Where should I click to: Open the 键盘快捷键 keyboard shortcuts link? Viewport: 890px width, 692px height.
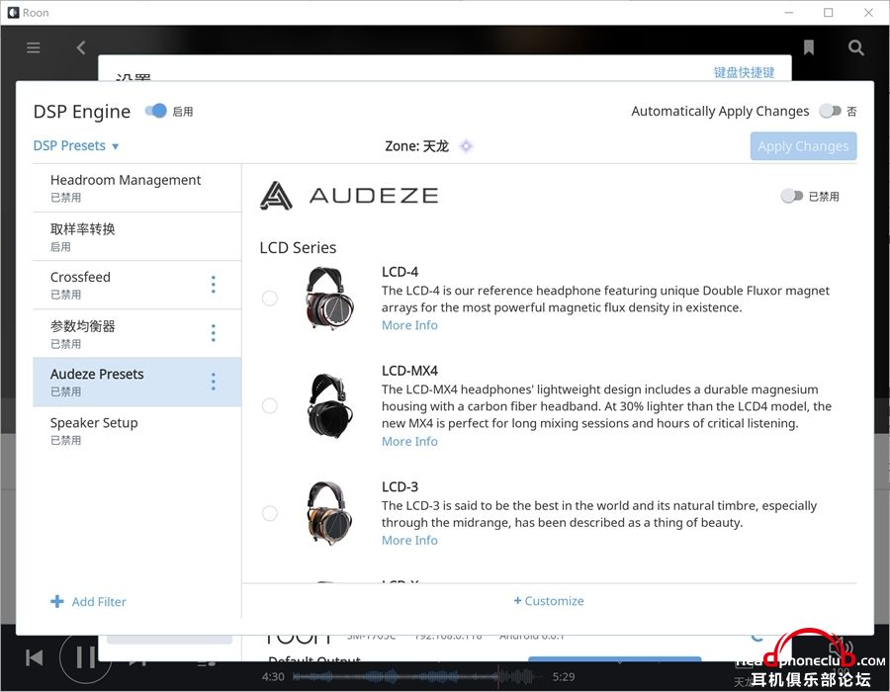(x=744, y=72)
